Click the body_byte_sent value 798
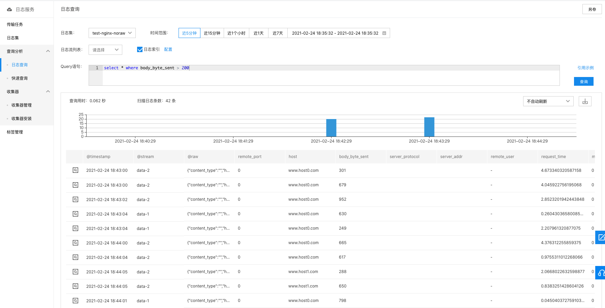The height and width of the screenshot is (308, 605). pos(343,301)
